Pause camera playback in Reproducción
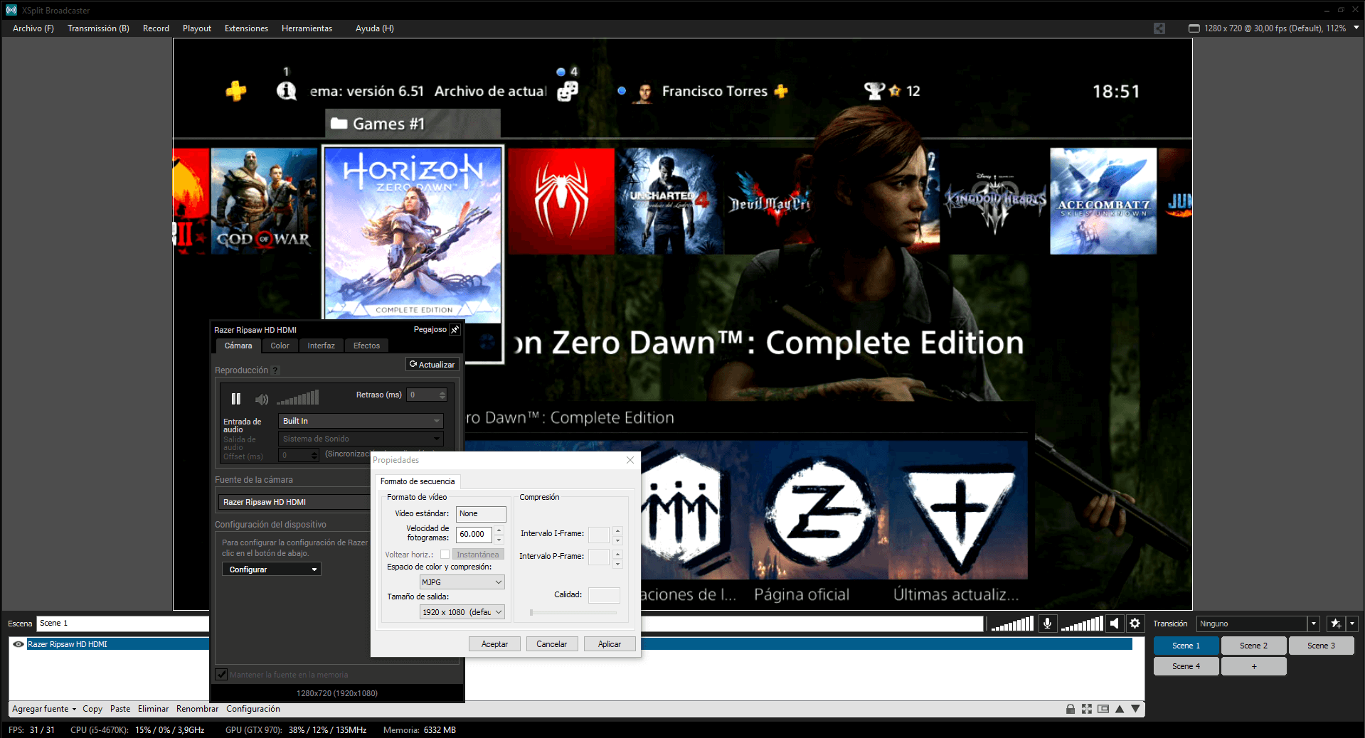Viewport: 1365px width, 738px height. coord(236,399)
